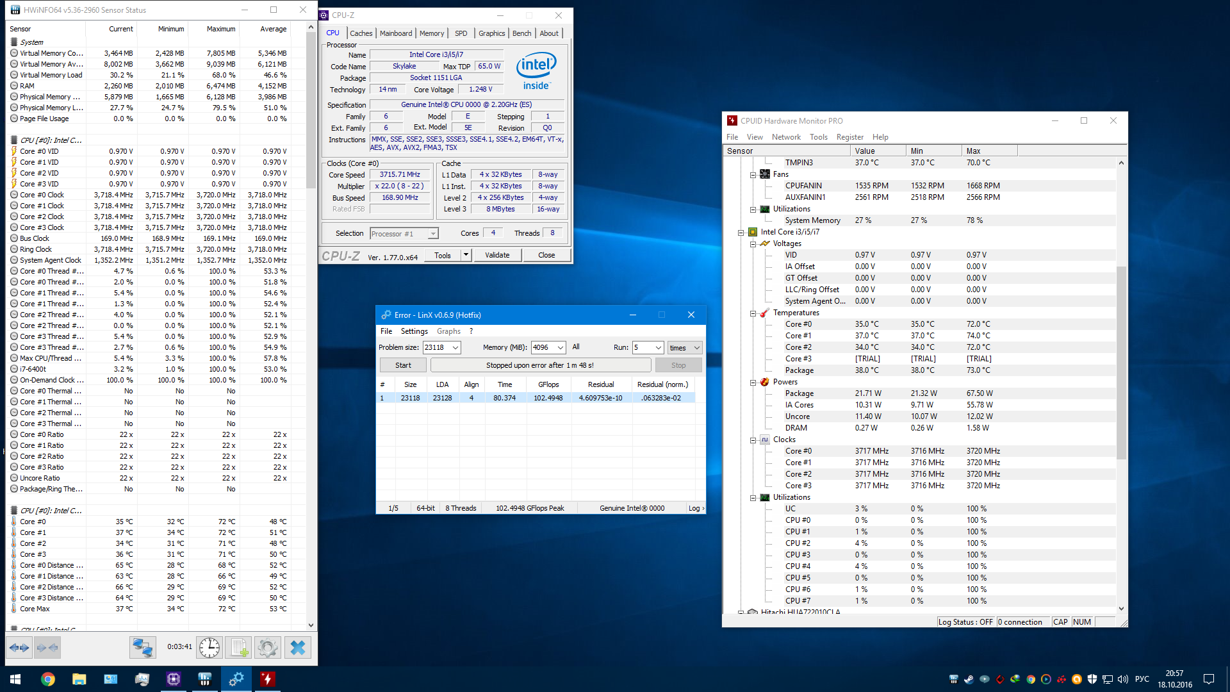This screenshot has height=692, width=1230.
Task: Switch to CPU-Z via purple taskbar icon
Action: tap(174, 679)
